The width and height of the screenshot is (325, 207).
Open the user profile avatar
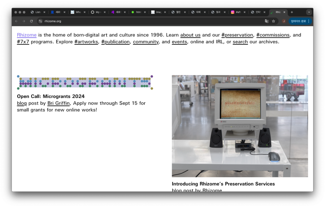tap(284, 21)
